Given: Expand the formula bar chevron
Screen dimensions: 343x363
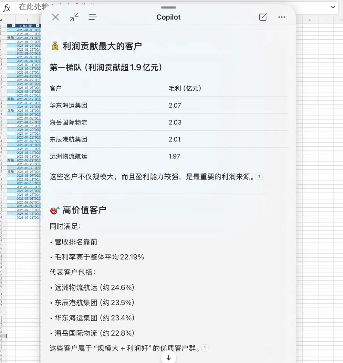Looking at the screenshot, I should pos(333,7).
